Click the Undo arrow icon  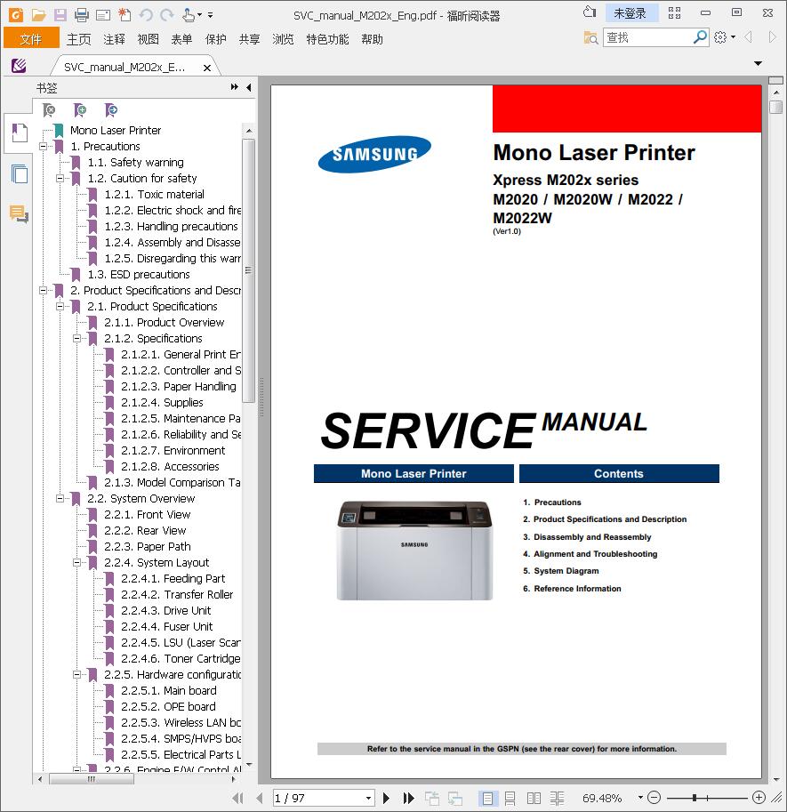click(146, 15)
